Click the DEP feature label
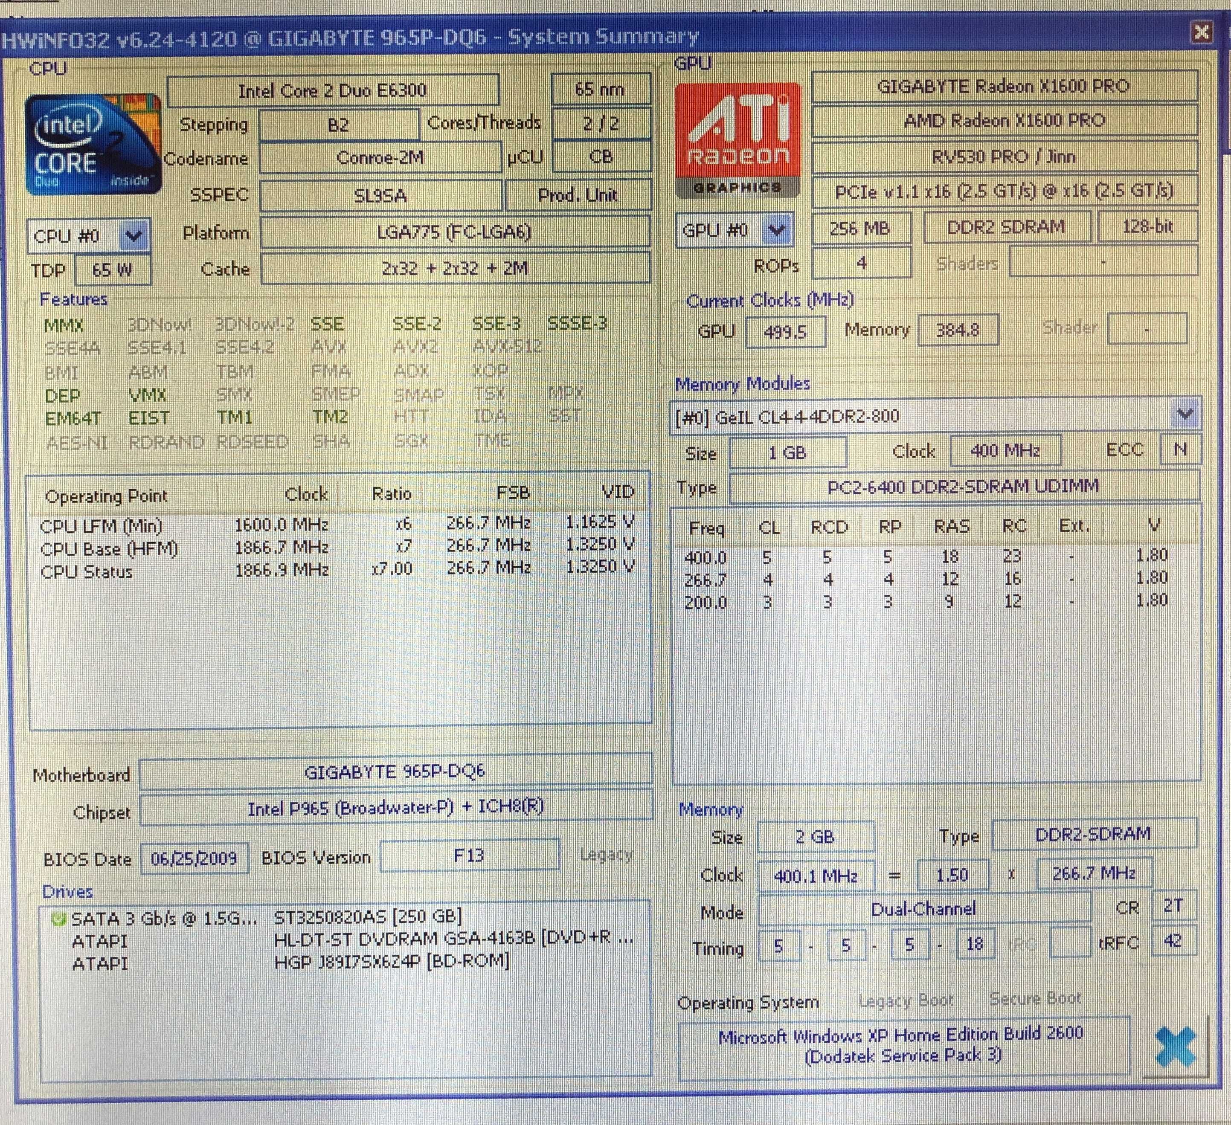1231x1125 pixels. coord(62,396)
